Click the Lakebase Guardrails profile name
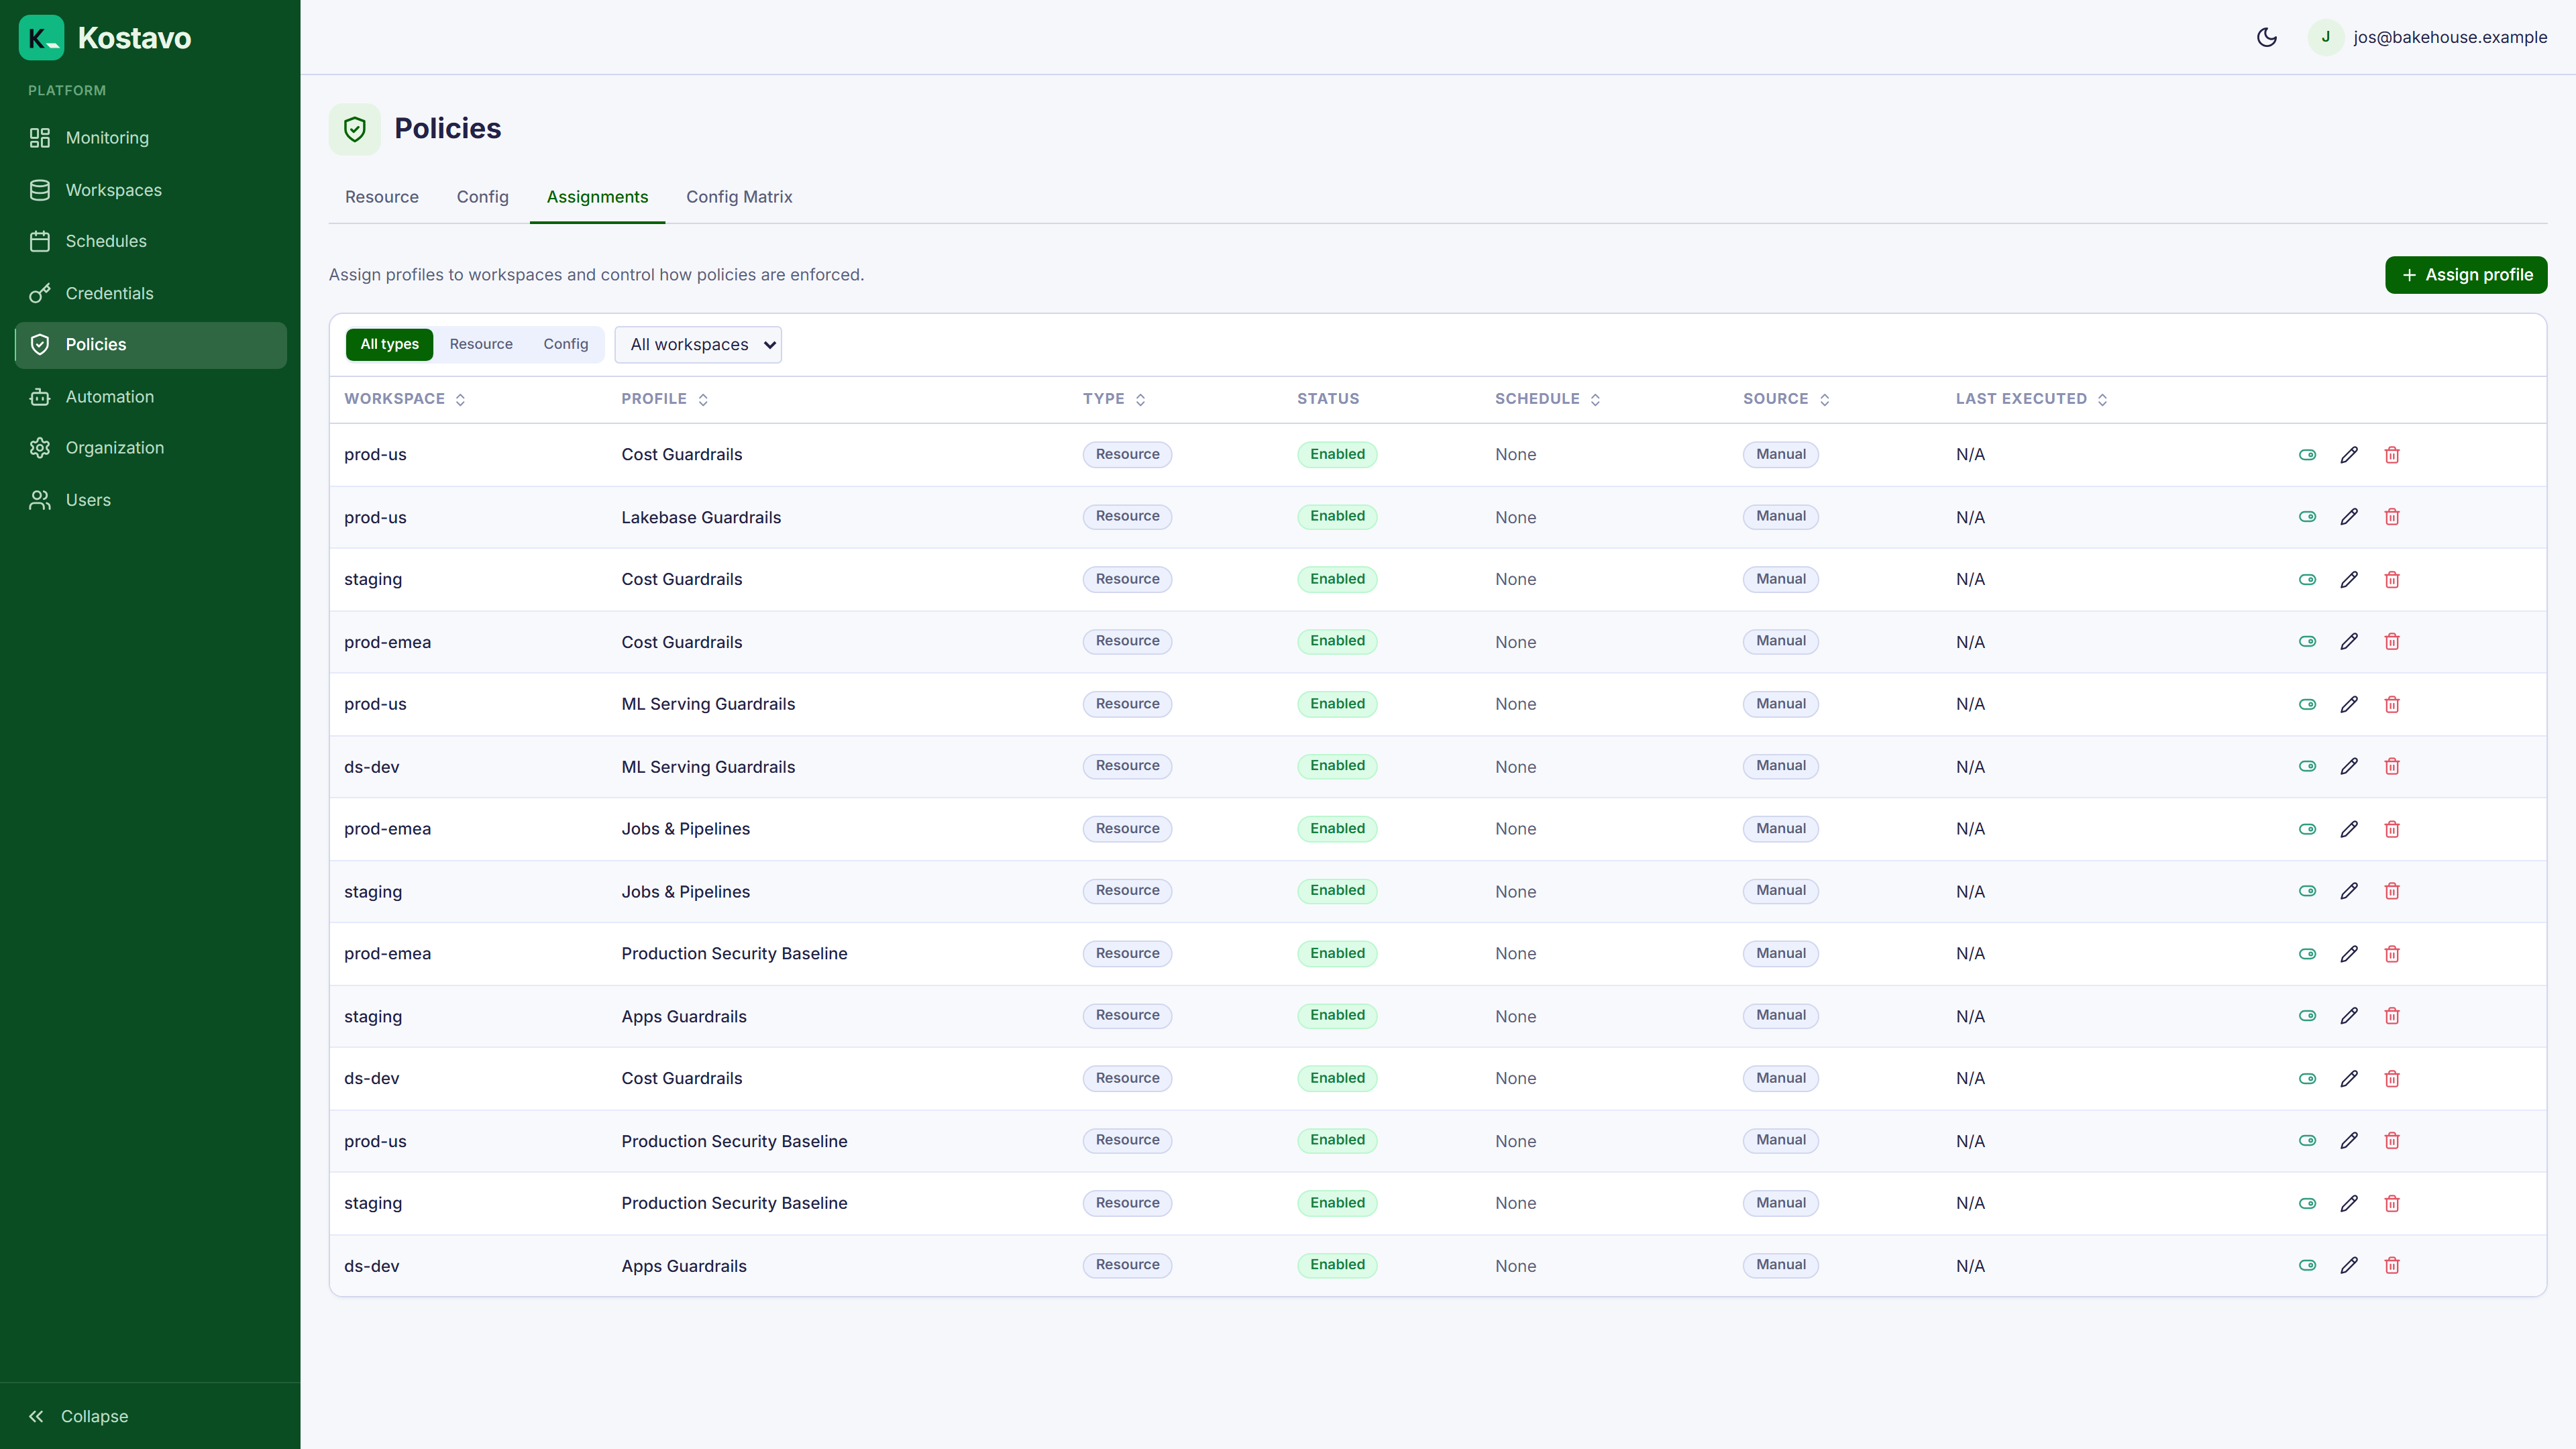Viewport: 2576px width, 1449px height. (x=701, y=517)
